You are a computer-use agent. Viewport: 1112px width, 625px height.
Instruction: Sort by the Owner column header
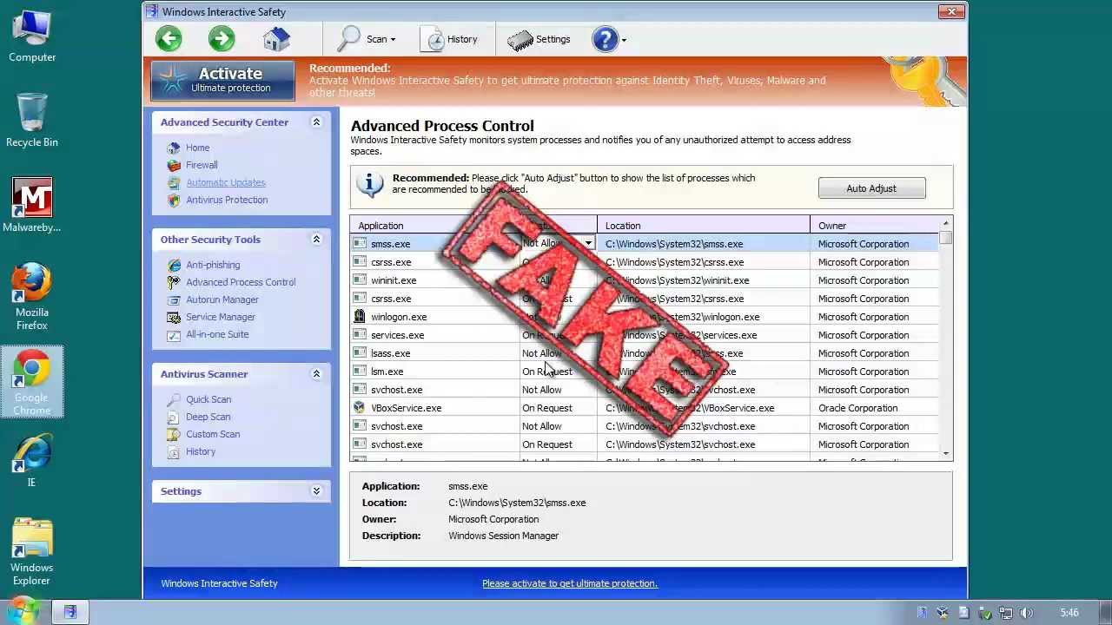click(x=875, y=226)
